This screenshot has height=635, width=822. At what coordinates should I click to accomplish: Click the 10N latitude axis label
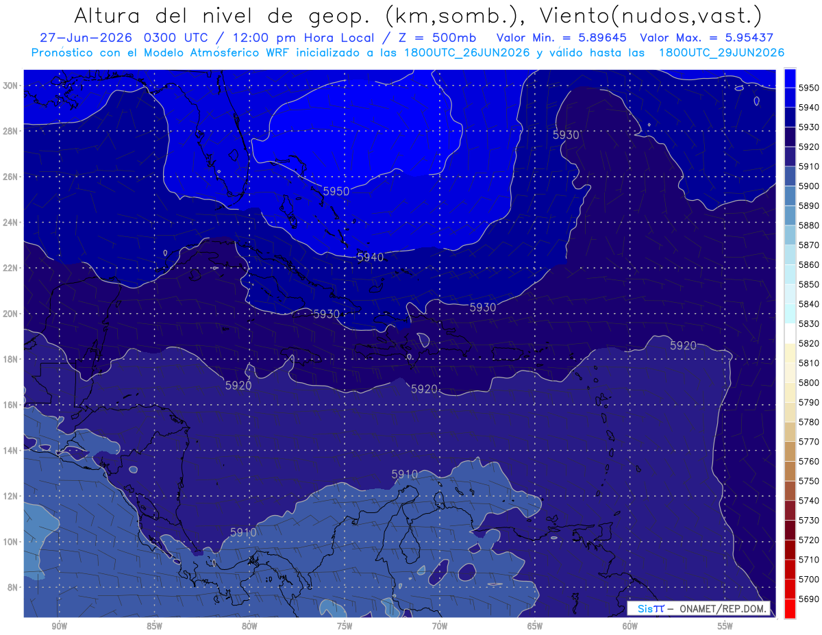tap(10, 542)
